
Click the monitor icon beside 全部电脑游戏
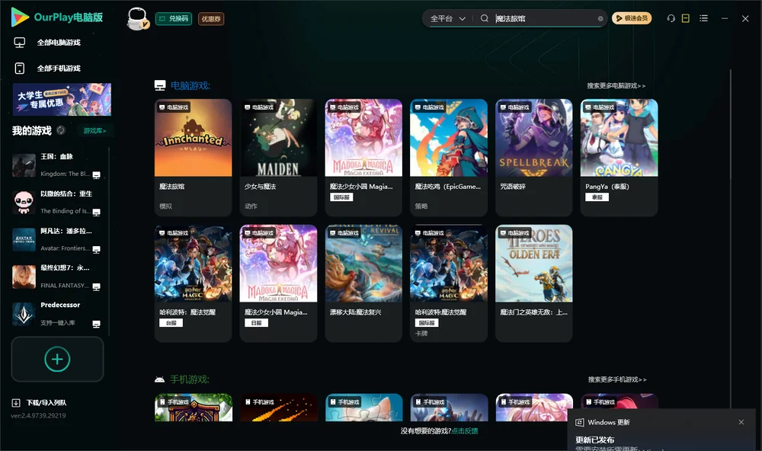[x=20, y=43]
